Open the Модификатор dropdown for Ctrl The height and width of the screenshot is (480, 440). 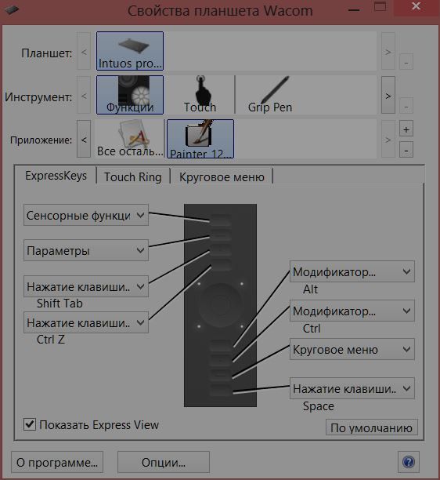point(352,311)
